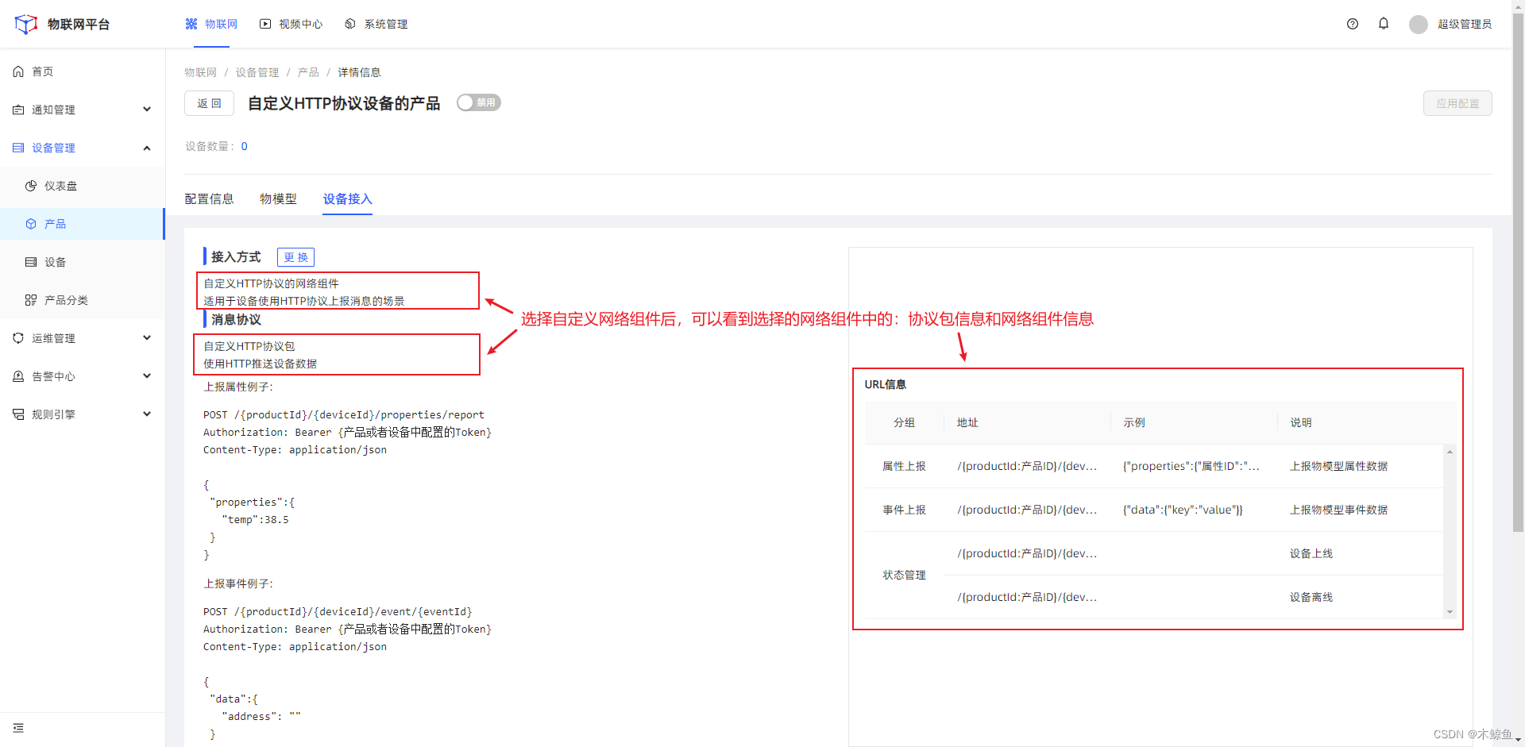
Task: Expand the 告警中心 menu chevron
Action: (x=147, y=376)
